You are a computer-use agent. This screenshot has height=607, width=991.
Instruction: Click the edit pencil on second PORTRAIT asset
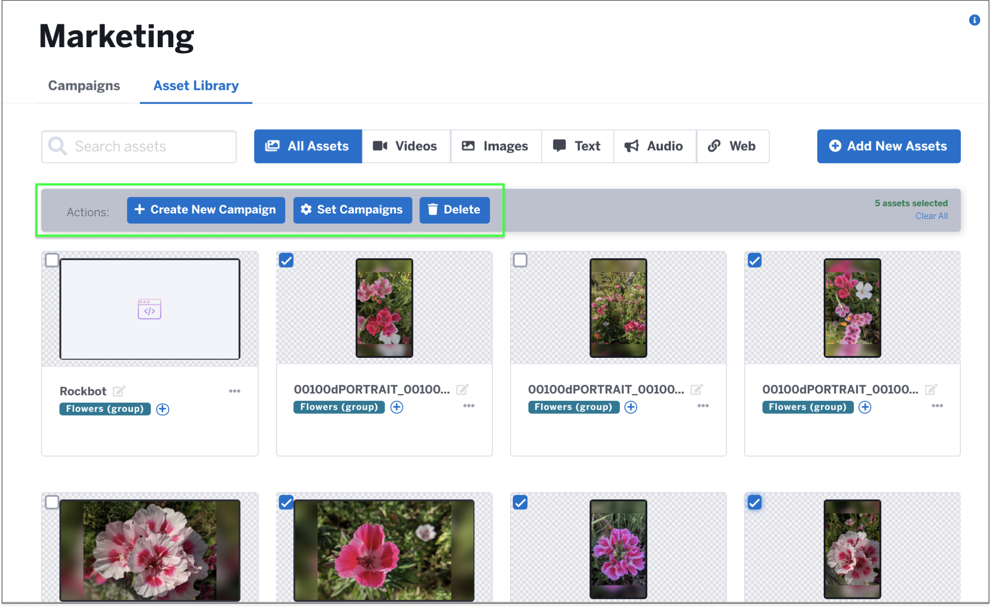pos(462,389)
